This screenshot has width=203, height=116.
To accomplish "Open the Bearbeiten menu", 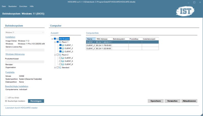I will pyautogui.click(x=12, y=6).
